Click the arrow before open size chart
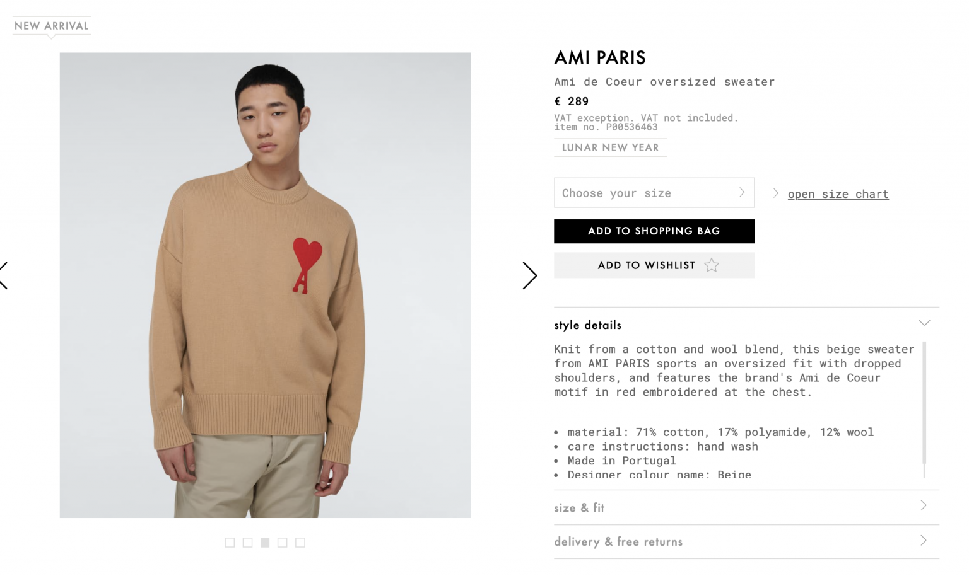The width and height of the screenshot is (969, 576). point(776,193)
